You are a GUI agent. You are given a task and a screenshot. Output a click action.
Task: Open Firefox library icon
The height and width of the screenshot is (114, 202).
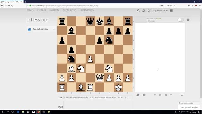click(189, 6)
